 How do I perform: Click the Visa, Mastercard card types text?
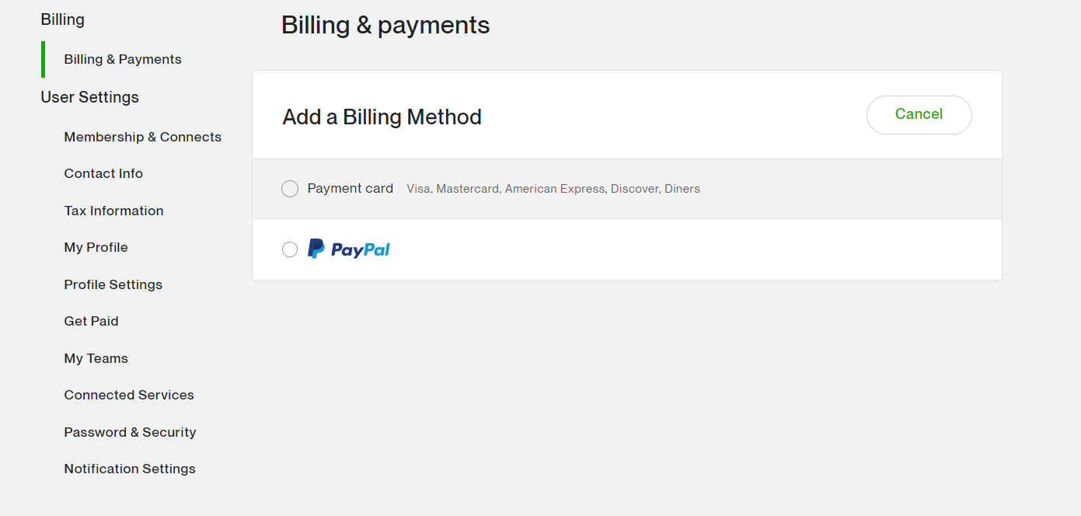[553, 189]
